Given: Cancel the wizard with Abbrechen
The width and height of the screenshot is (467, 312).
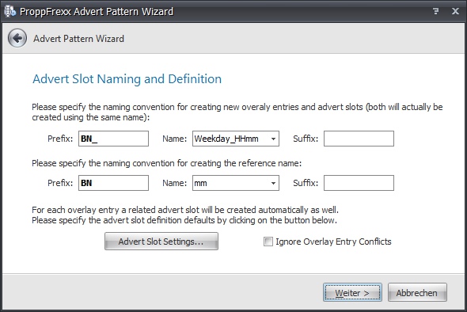Looking at the screenshot, I should pos(417,292).
